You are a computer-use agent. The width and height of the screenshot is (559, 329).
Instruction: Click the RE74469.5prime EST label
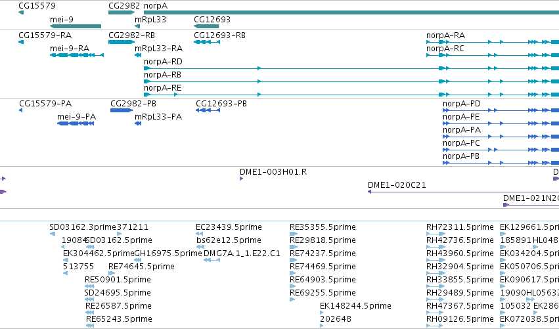tap(323, 267)
